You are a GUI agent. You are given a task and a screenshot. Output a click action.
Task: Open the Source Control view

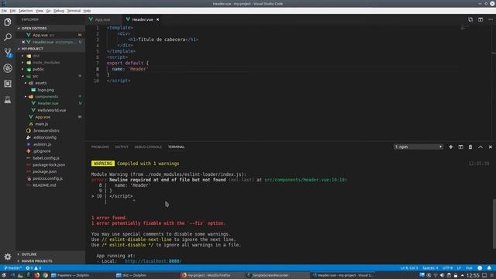point(8,53)
